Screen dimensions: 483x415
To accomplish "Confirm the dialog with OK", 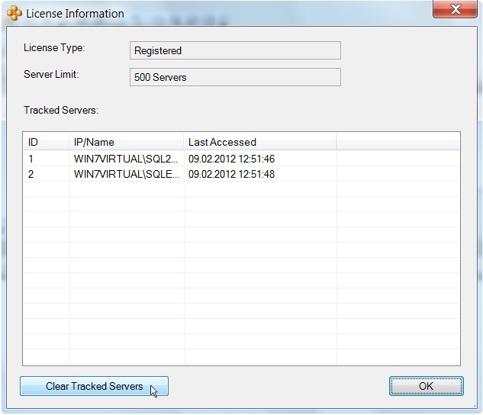I will click(426, 386).
